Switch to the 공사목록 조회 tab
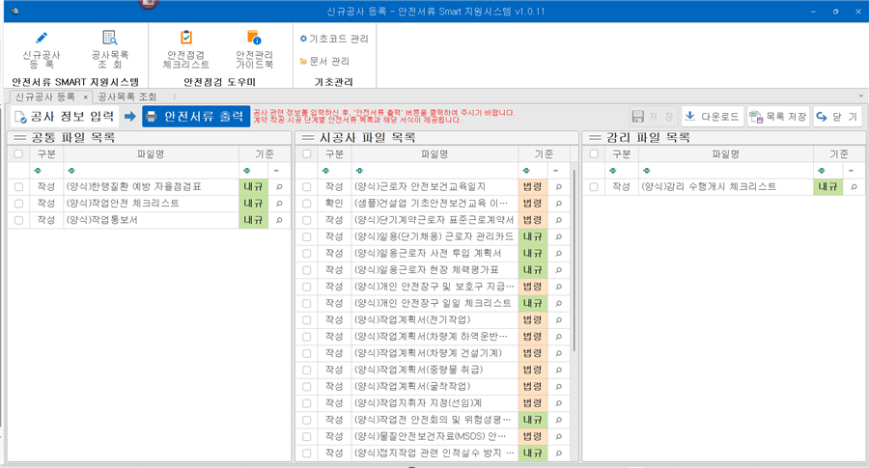Viewport: 869px width, 468px height. coord(126,96)
